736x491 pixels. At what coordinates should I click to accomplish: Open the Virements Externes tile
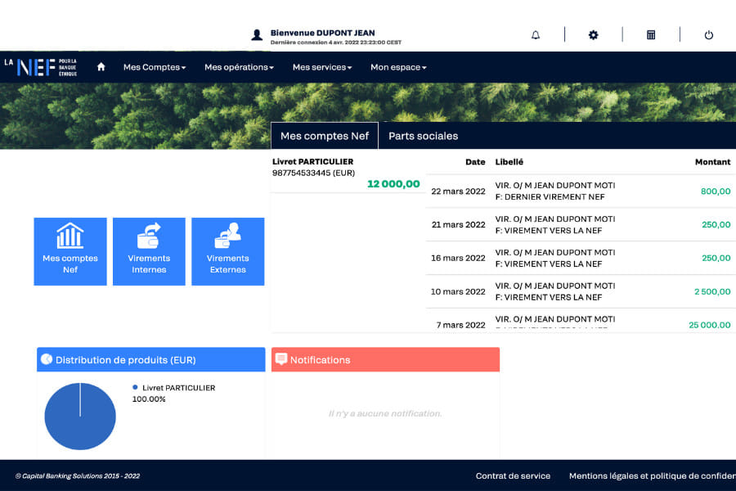pyautogui.click(x=227, y=251)
